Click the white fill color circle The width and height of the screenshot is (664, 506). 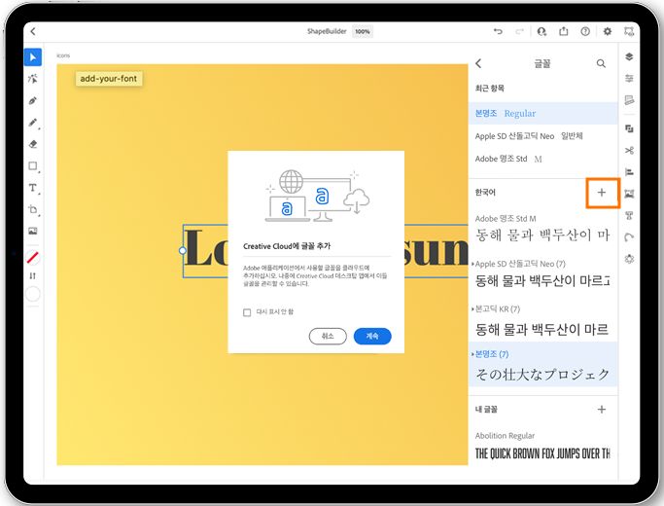point(33,294)
